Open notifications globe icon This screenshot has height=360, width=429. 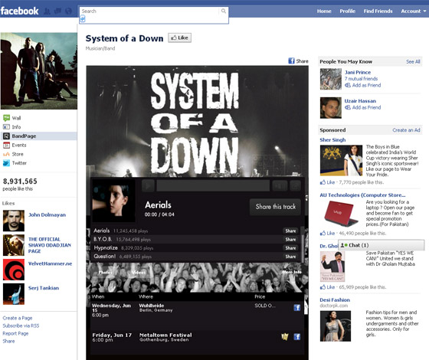(x=68, y=11)
